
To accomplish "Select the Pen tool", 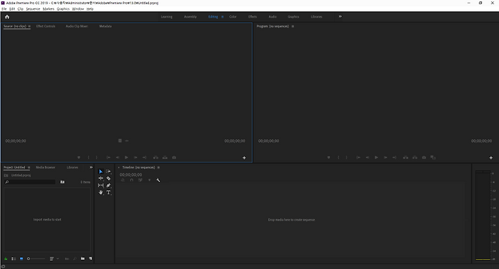I will tap(108, 185).
